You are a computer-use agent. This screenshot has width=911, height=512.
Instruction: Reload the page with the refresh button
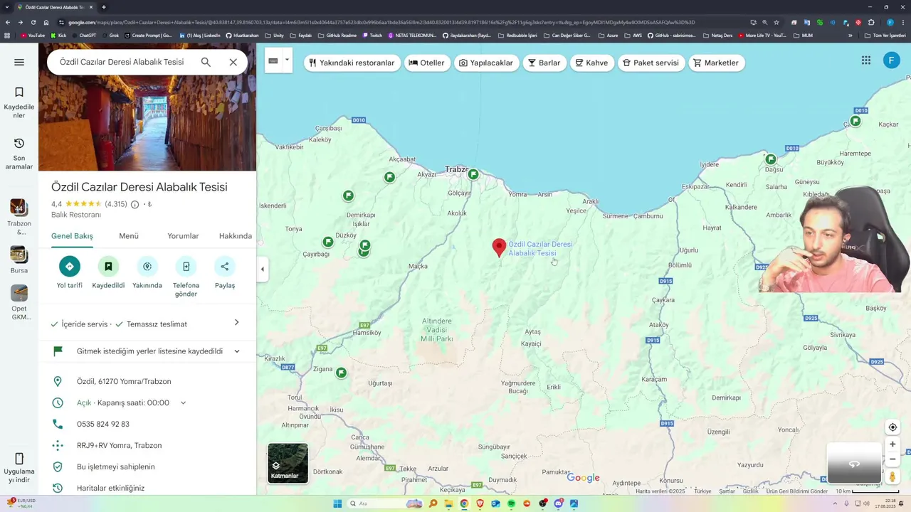pyautogui.click(x=33, y=22)
